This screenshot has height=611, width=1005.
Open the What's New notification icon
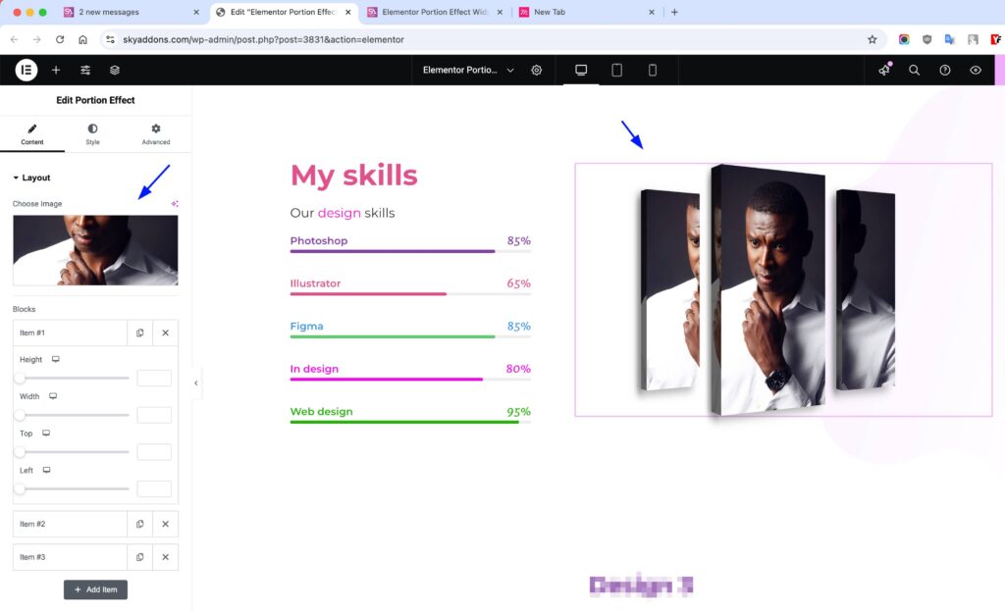coord(884,70)
